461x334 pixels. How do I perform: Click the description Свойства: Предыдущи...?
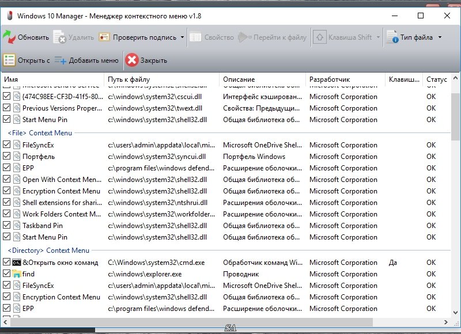click(x=262, y=108)
